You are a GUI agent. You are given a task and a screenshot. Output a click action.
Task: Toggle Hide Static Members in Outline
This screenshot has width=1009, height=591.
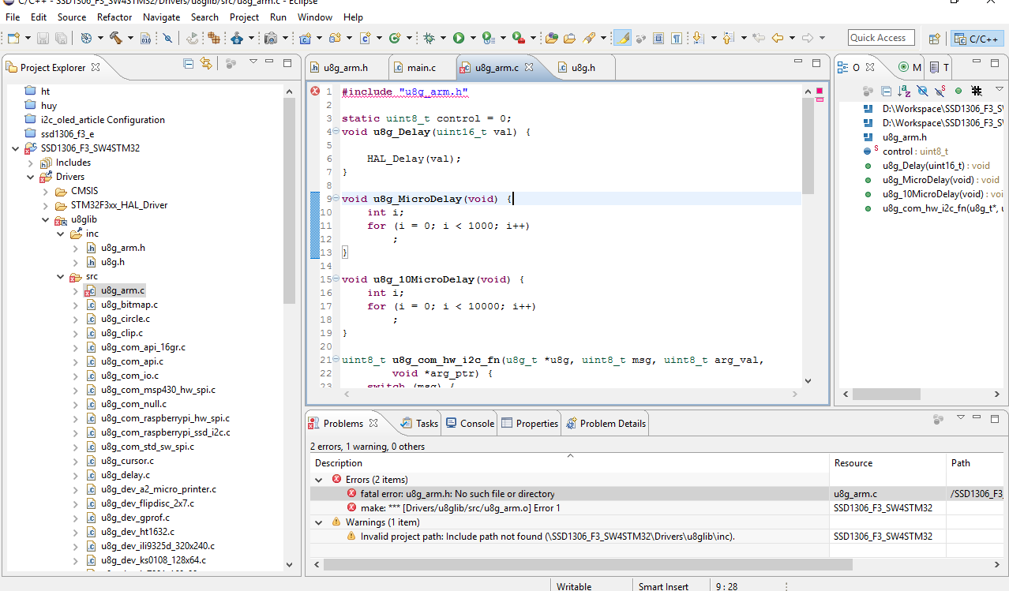pyautogui.click(x=940, y=92)
